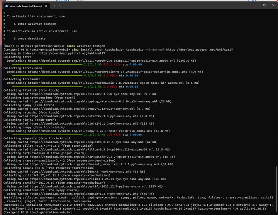Click the 'Collecting jinja2 (from torch)' line

click(x=30, y=120)
